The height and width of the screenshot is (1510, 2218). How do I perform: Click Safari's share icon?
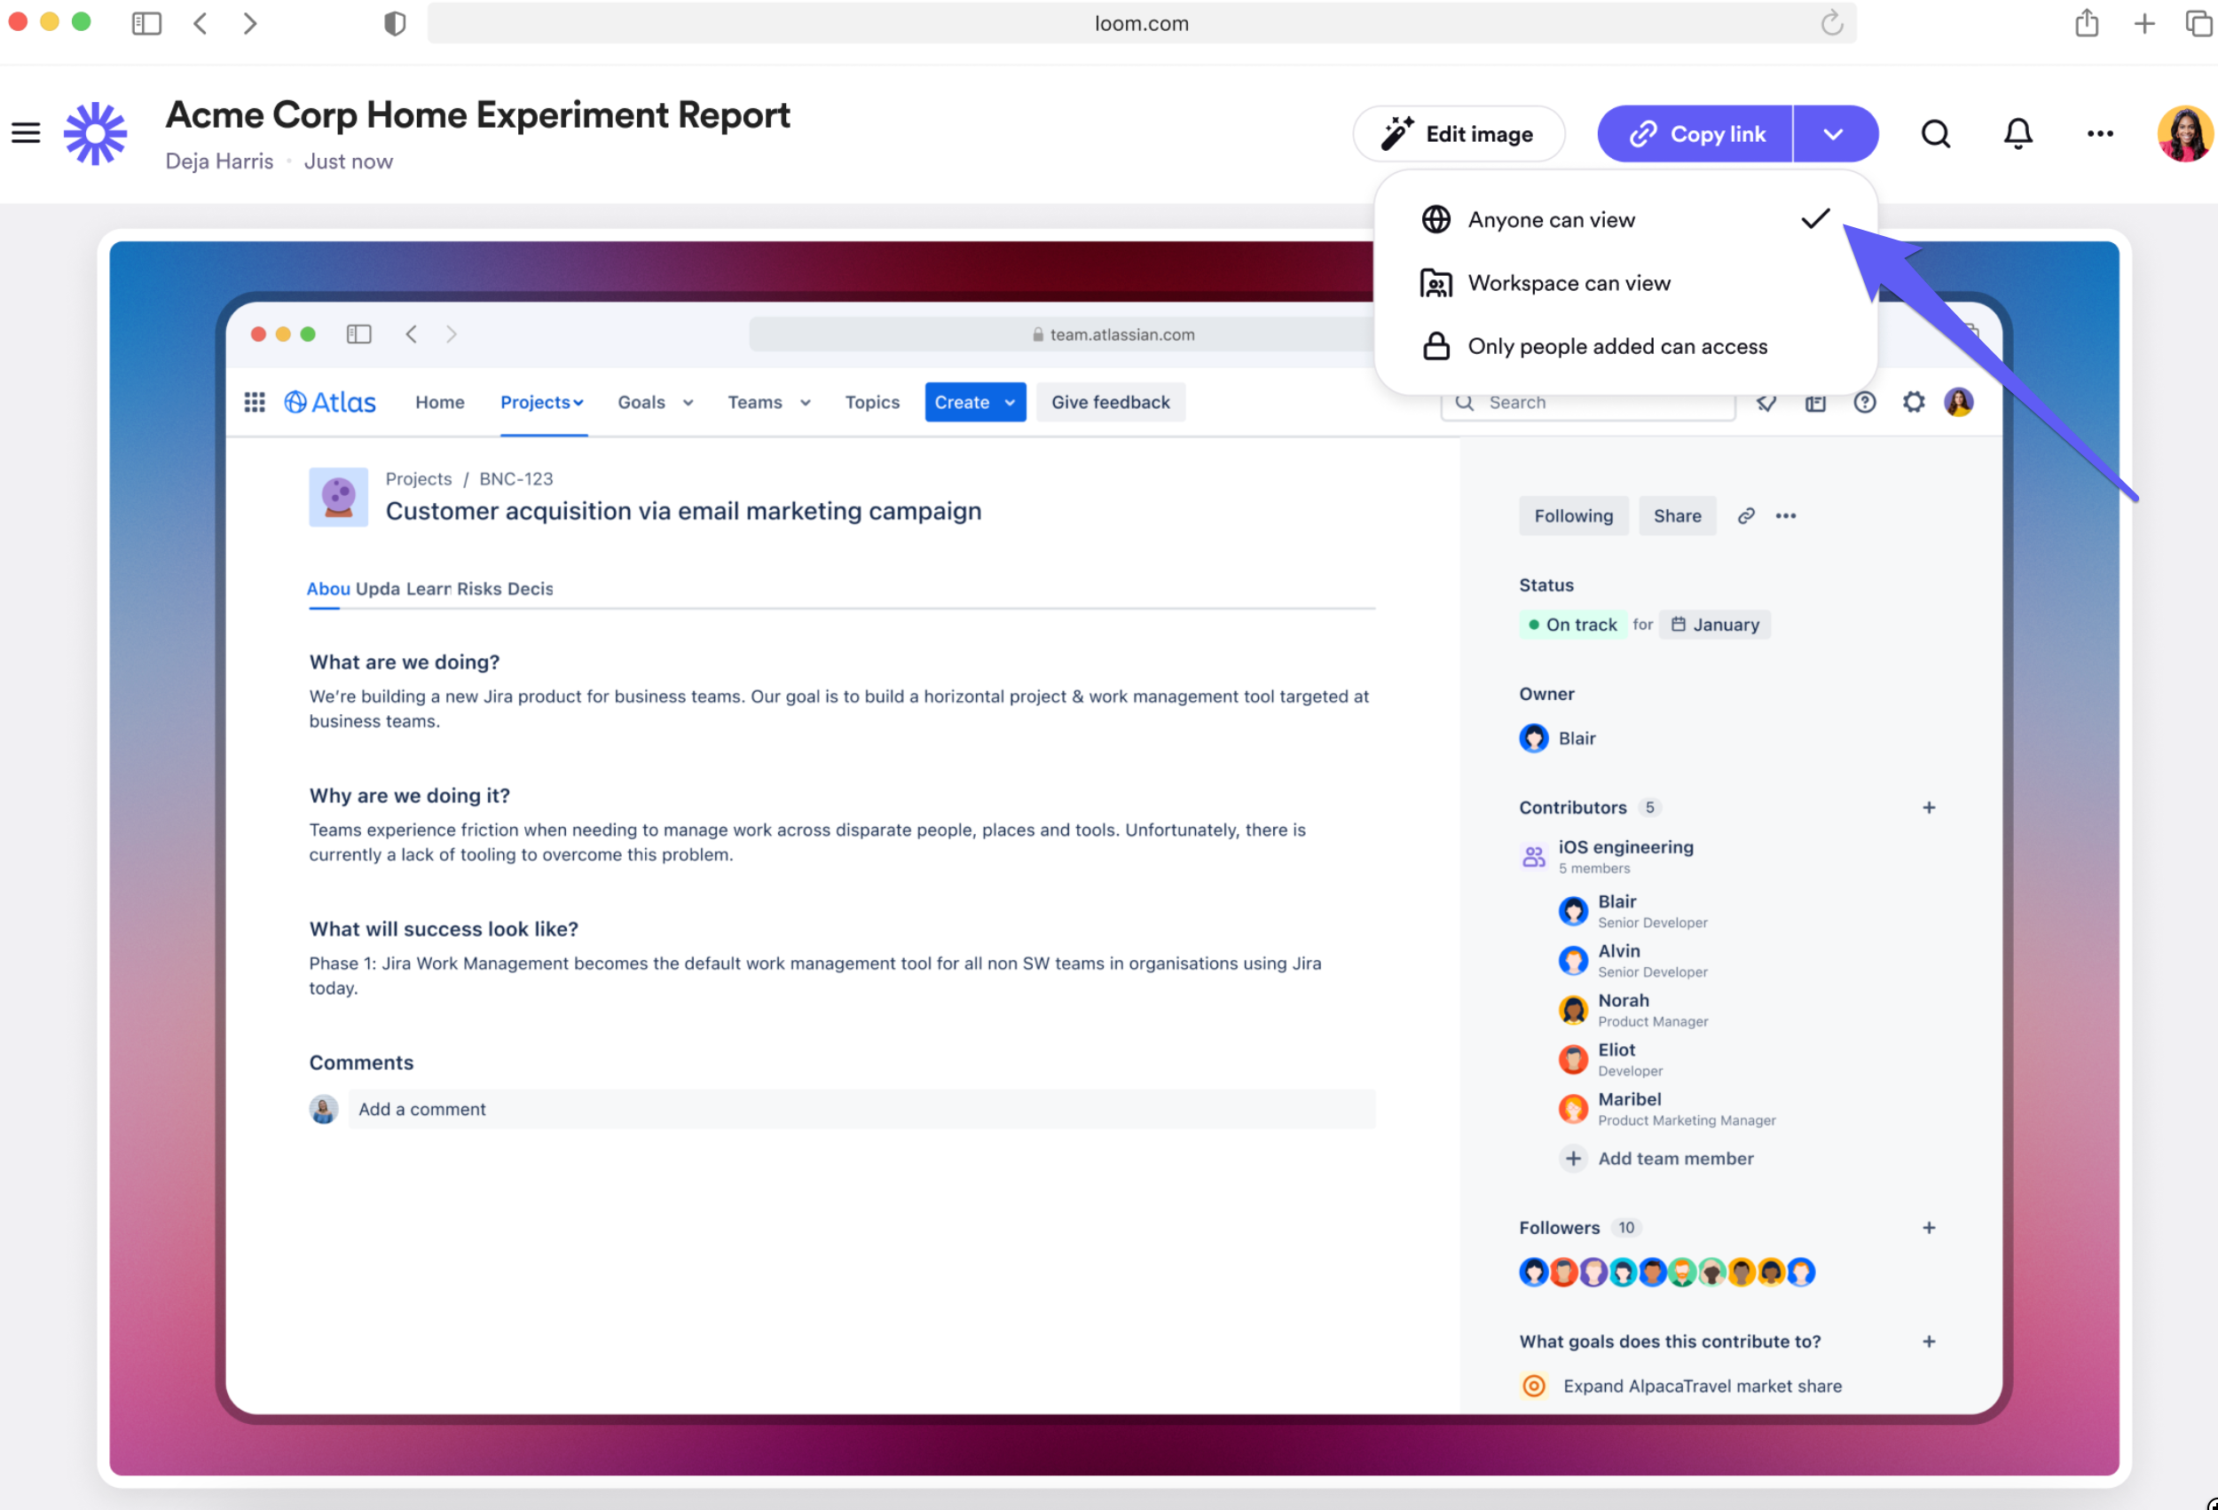[x=2087, y=23]
